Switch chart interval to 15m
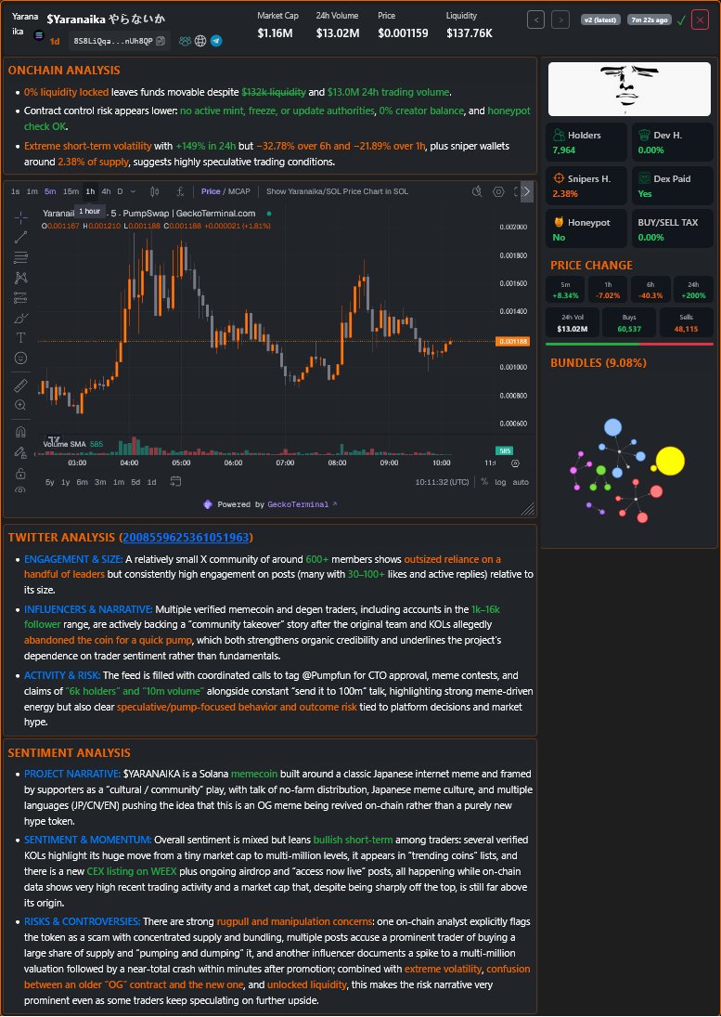This screenshot has width=721, height=1017. [x=71, y=191]
